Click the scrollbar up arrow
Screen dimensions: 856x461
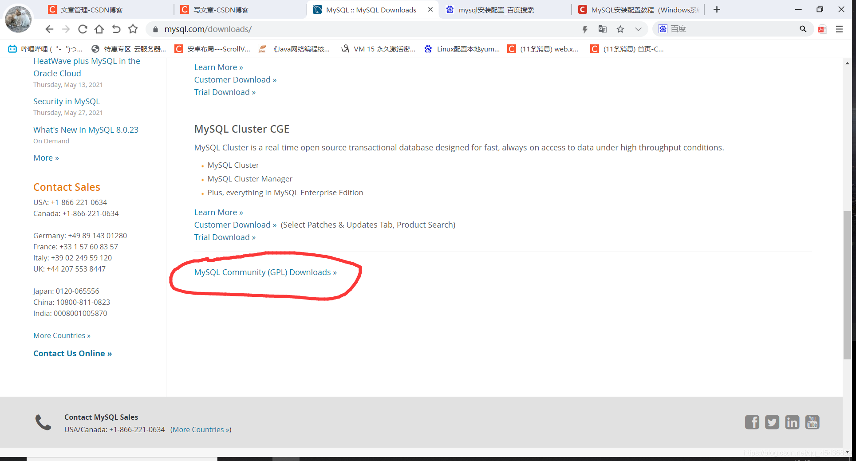847,63
